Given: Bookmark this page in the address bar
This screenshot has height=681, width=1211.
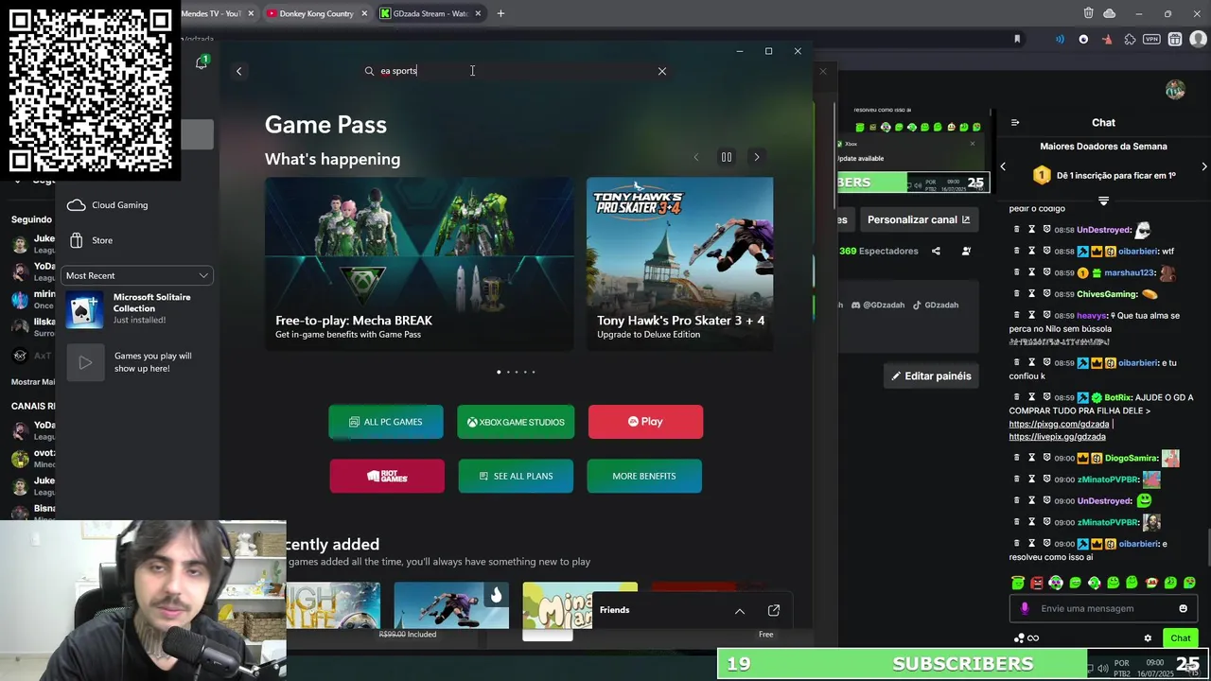Looking at the screenshot, I should 1017,39.
